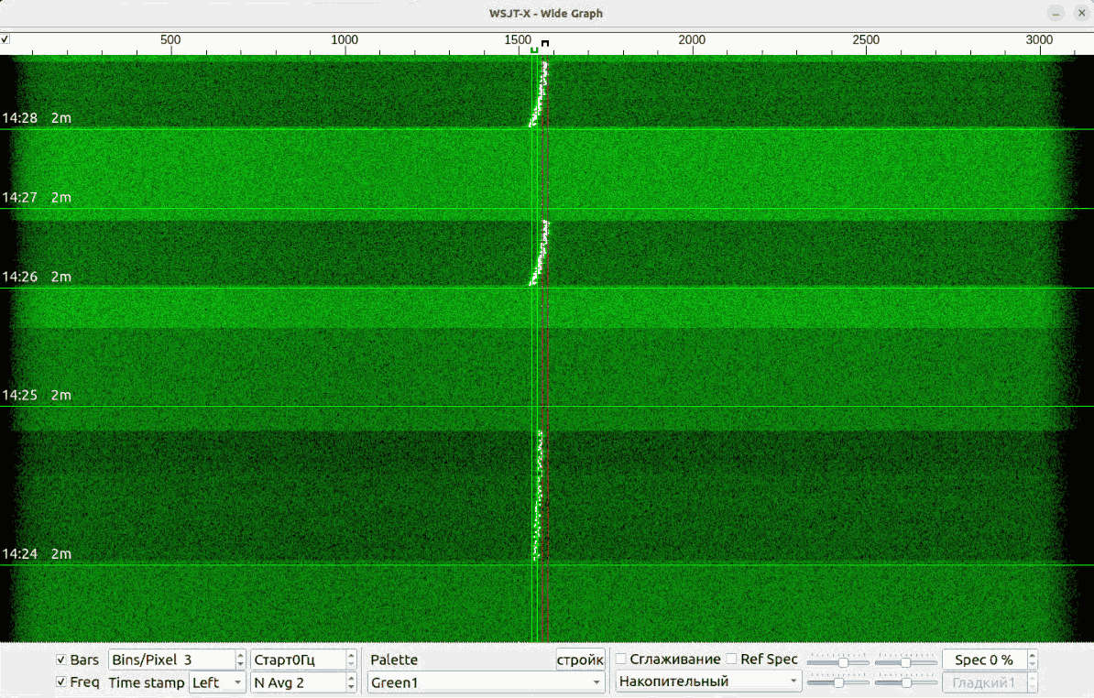
Task: Disable the Bars checkbox
Action: (61, 660)
